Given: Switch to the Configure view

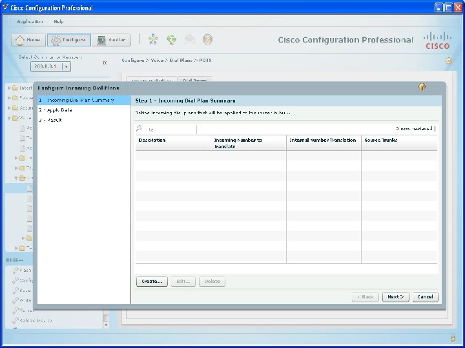Looking at the screenshot, I should pos(69,40).
